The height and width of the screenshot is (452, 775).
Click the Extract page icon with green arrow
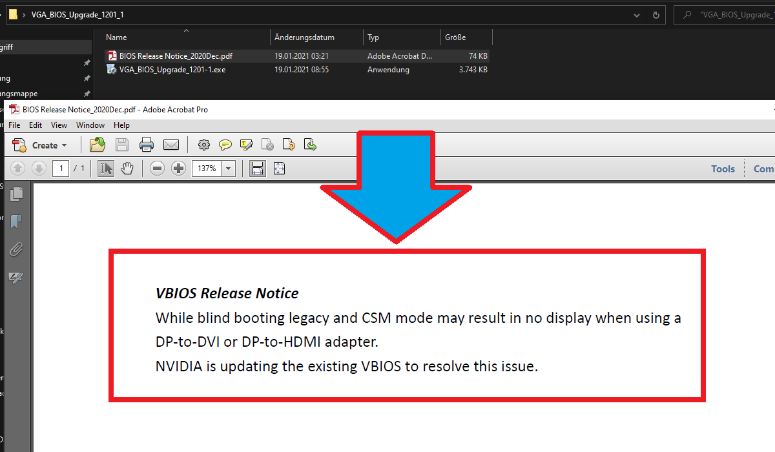click(x=311, y=145)
